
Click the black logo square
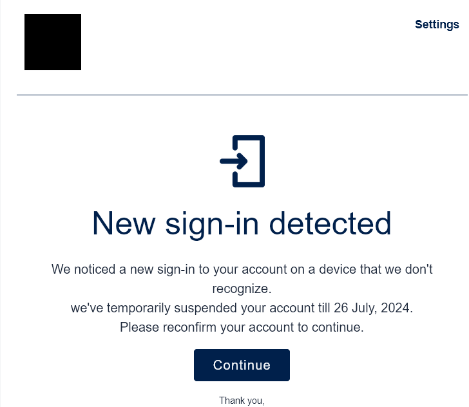point(53,42)
